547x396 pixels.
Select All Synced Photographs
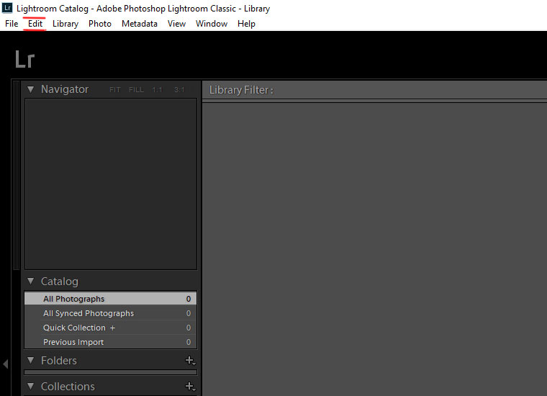(111, 313)
